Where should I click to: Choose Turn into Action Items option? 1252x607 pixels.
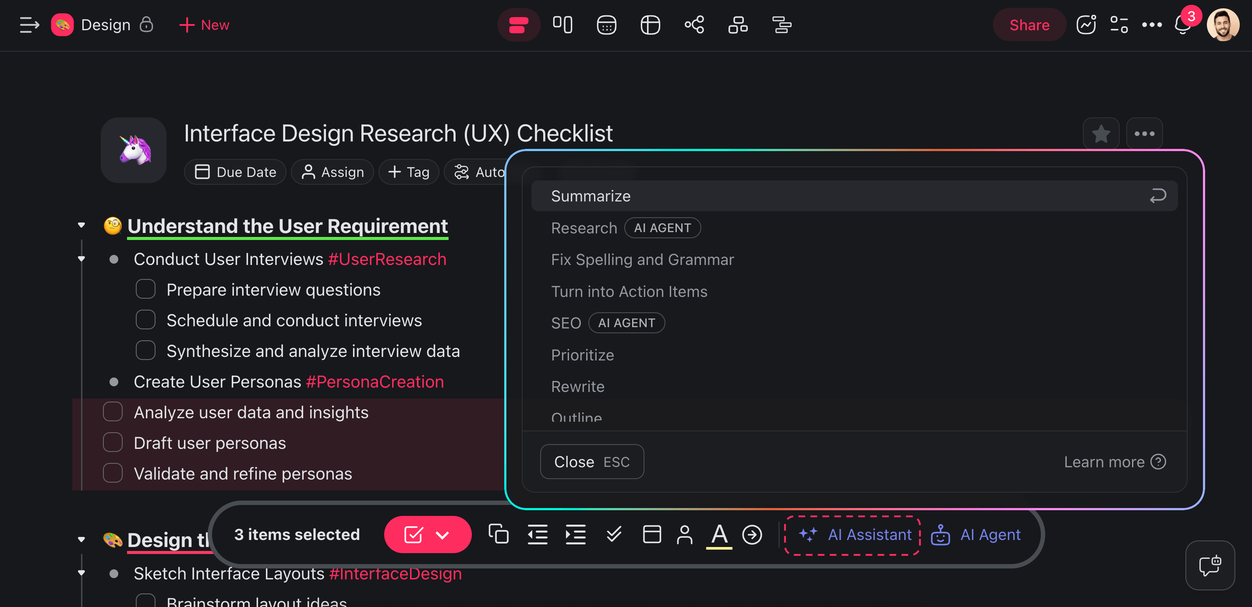(629, 291)
